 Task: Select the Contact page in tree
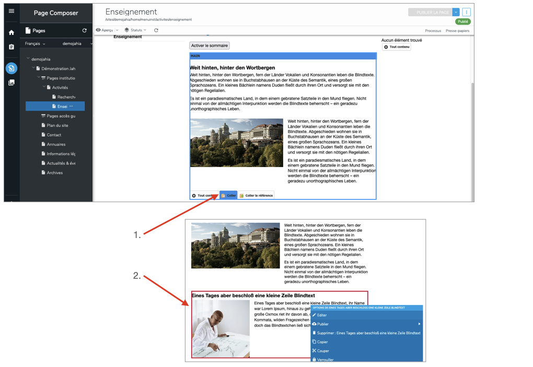click(54, 135)
